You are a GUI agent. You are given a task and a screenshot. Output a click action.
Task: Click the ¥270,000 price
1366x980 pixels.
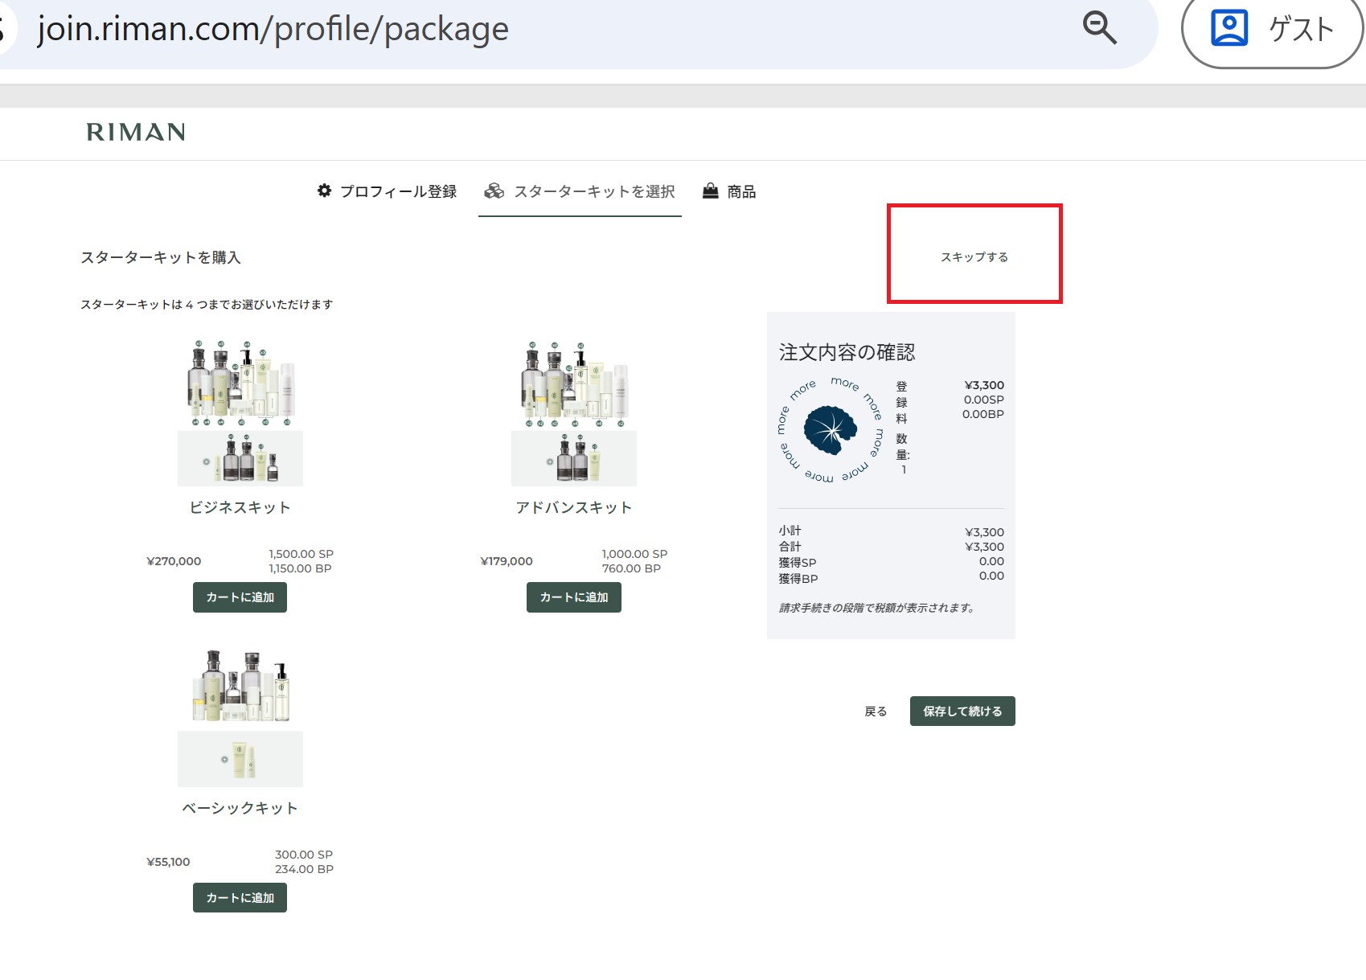click(174, 561)
